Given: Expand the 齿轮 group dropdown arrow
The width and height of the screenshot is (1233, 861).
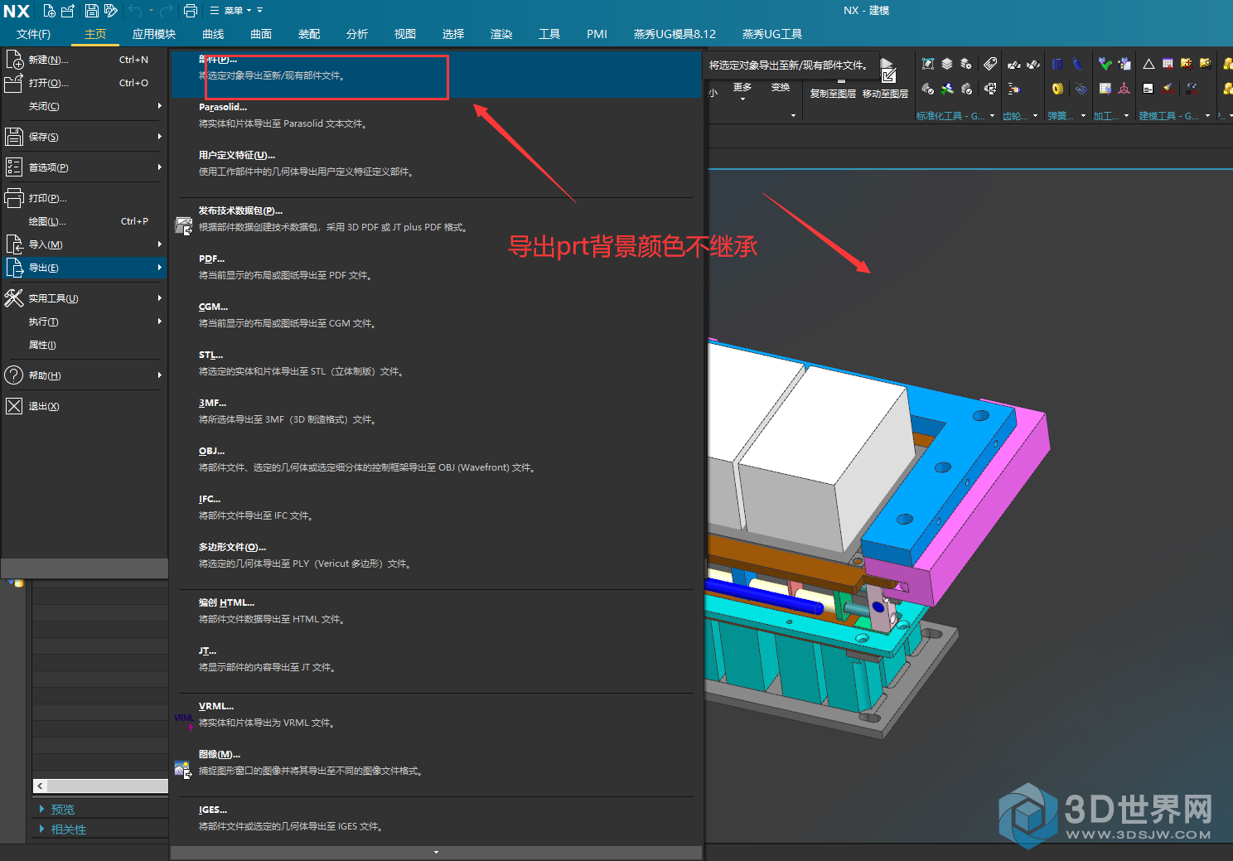Looking at the screenshot, I should [x=1035, y=116].
